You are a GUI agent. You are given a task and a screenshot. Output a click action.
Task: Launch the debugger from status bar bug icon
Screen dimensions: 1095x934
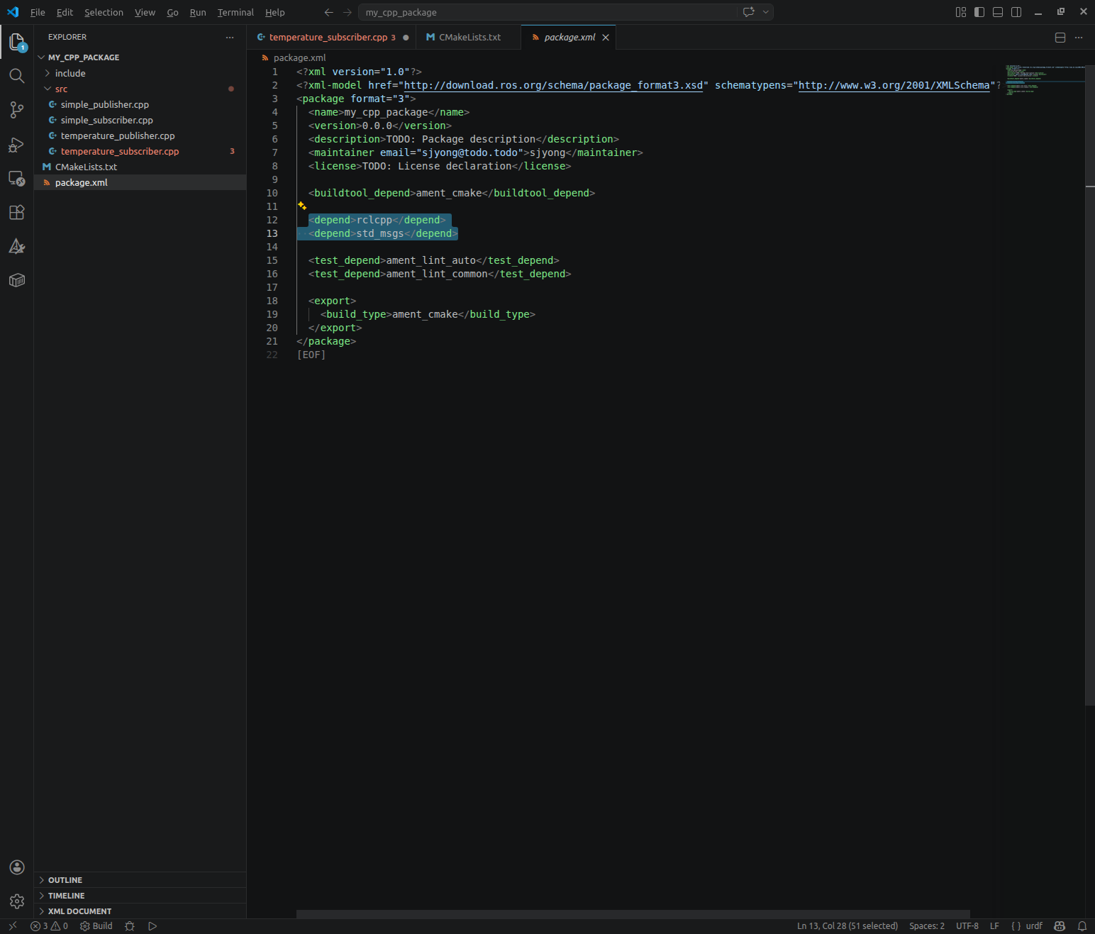130,926
